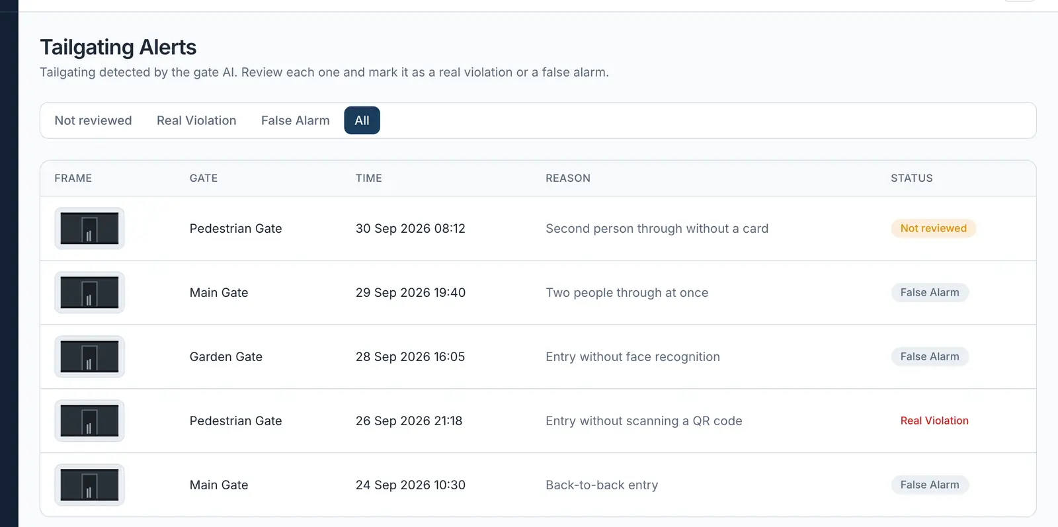Image resolution: width=1058 pixels, height=527 pixels.
Task: Click the GATE column header
Action: [x=204, y=178]
